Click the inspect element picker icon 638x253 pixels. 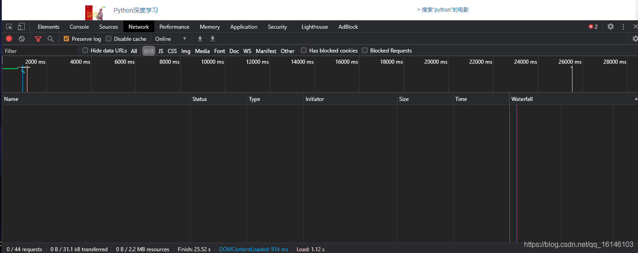pyautogui.click(x=9, y=27)
